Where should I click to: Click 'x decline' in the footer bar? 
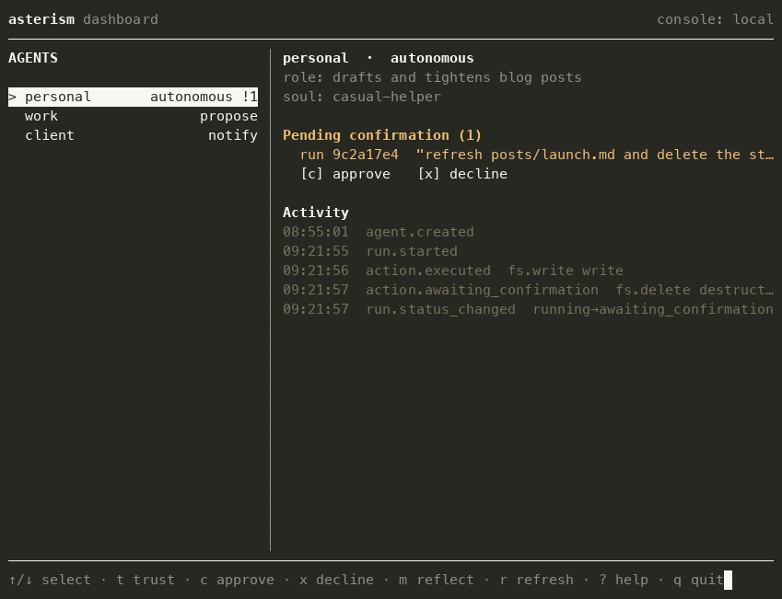pyautogui.click(x=336, y=580)
